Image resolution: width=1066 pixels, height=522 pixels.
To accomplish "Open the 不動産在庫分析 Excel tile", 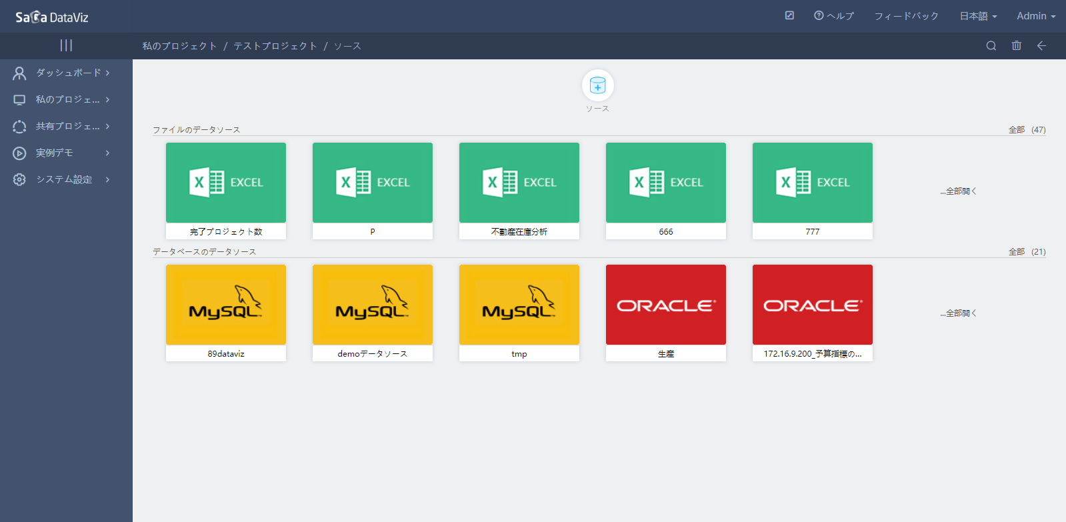I will 519,191.
